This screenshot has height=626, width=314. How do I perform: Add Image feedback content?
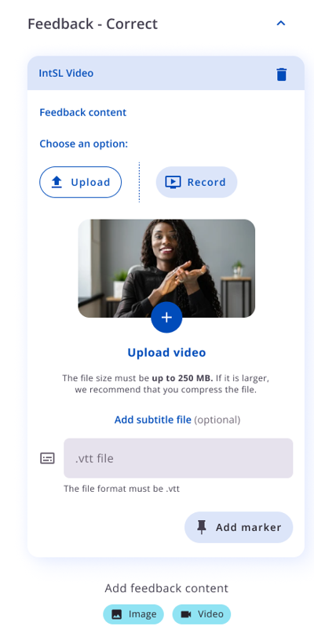[133, 614]
